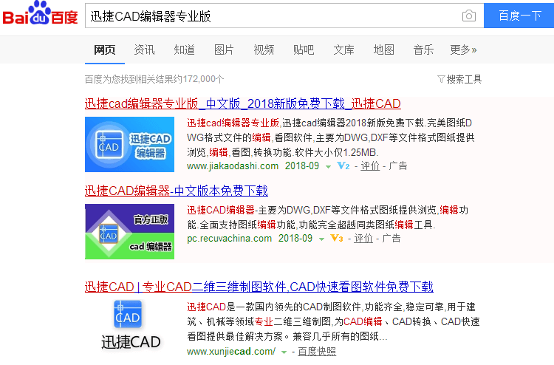This screenshot has height=365, width=554.
Task: Visit www.jiakaodashi.com link
Action: (x=233, y=166)
